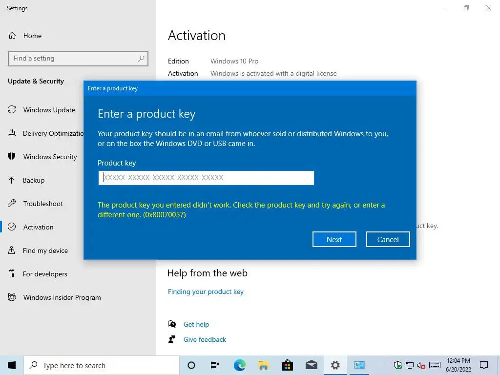Click the Activation checkmark circle icon

click(12, 227)
